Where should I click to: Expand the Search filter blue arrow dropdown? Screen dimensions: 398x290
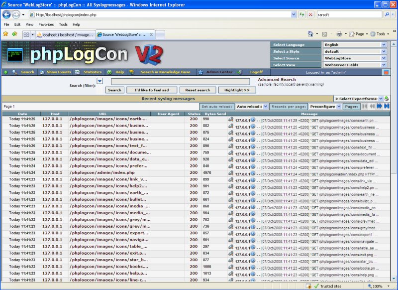pos(100,81)
